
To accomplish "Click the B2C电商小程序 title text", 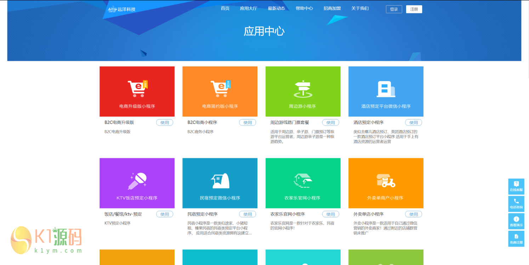I will [202, 123].
